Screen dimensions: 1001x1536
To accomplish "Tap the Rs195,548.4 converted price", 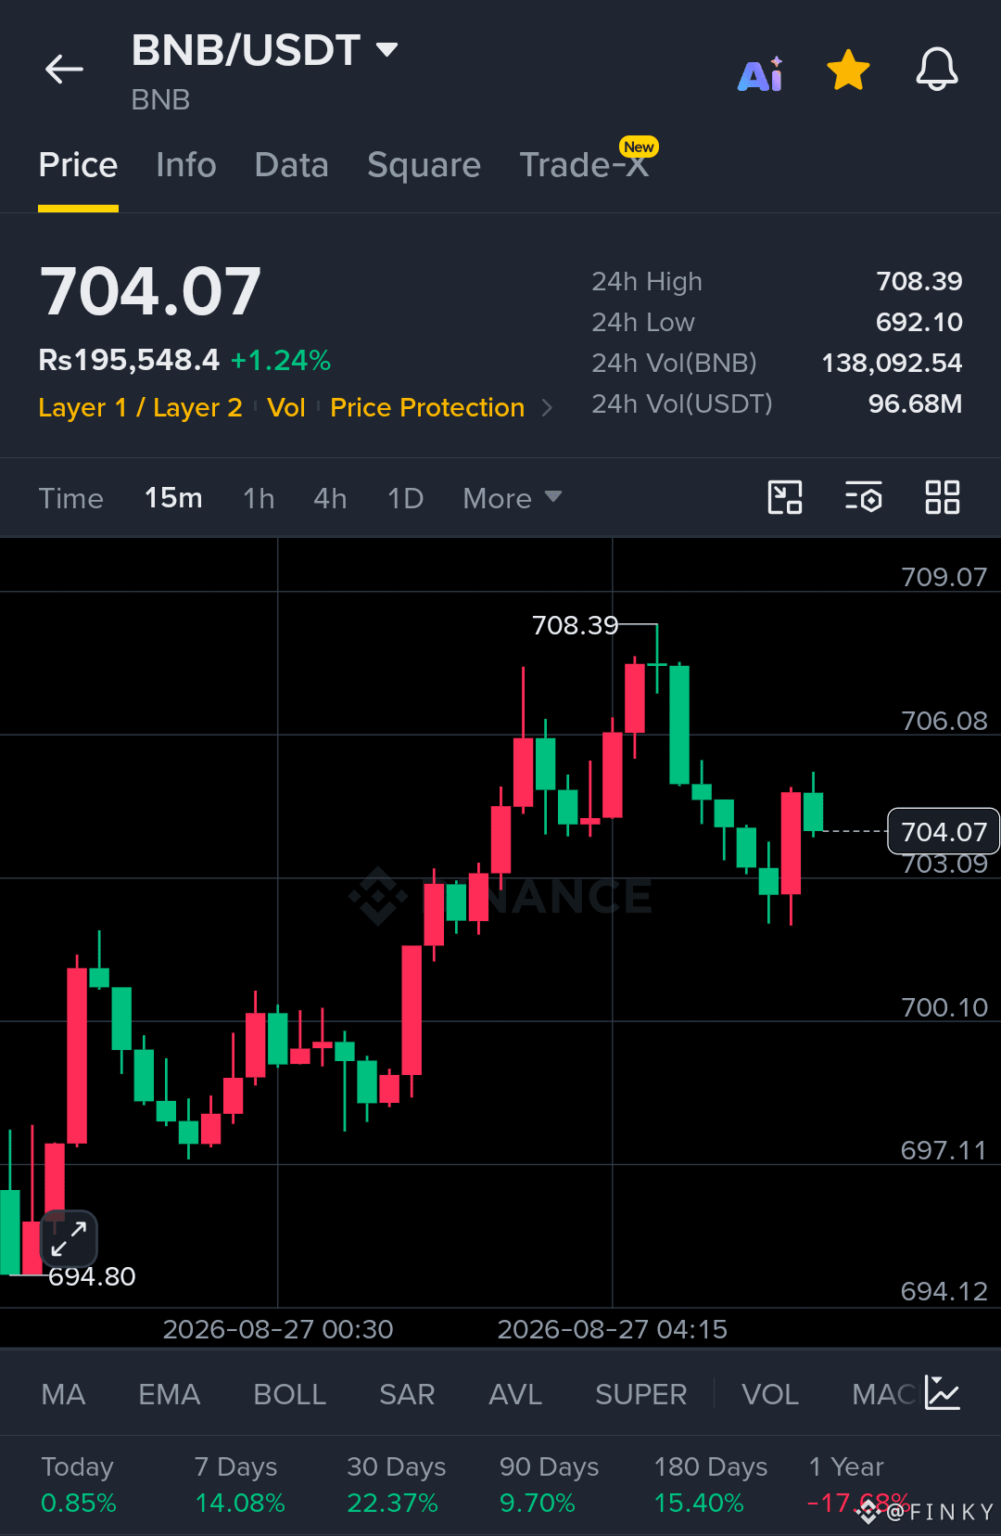I will coord(129,360).
